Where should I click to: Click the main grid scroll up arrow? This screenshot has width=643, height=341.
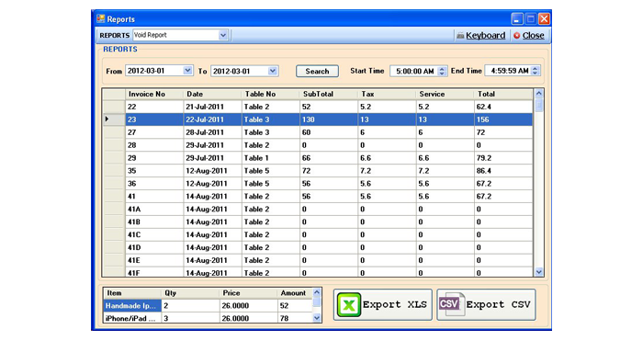pos(539,93)
